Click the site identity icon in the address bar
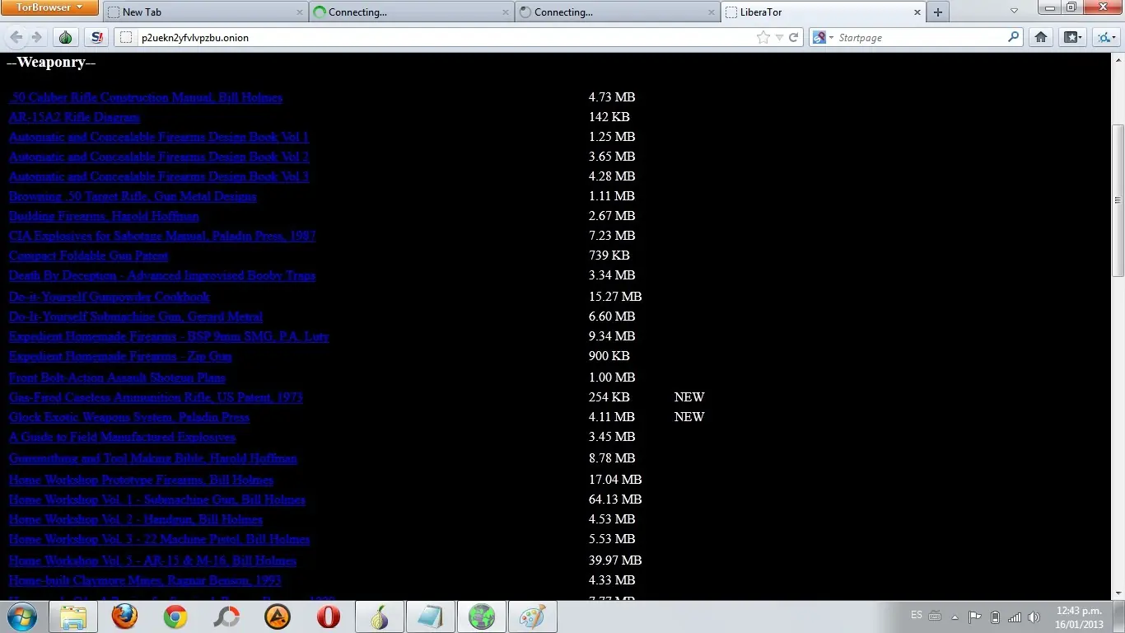The width and height of the screenshot is (1125, 633). pyautogui.click(x=126, y=37)
